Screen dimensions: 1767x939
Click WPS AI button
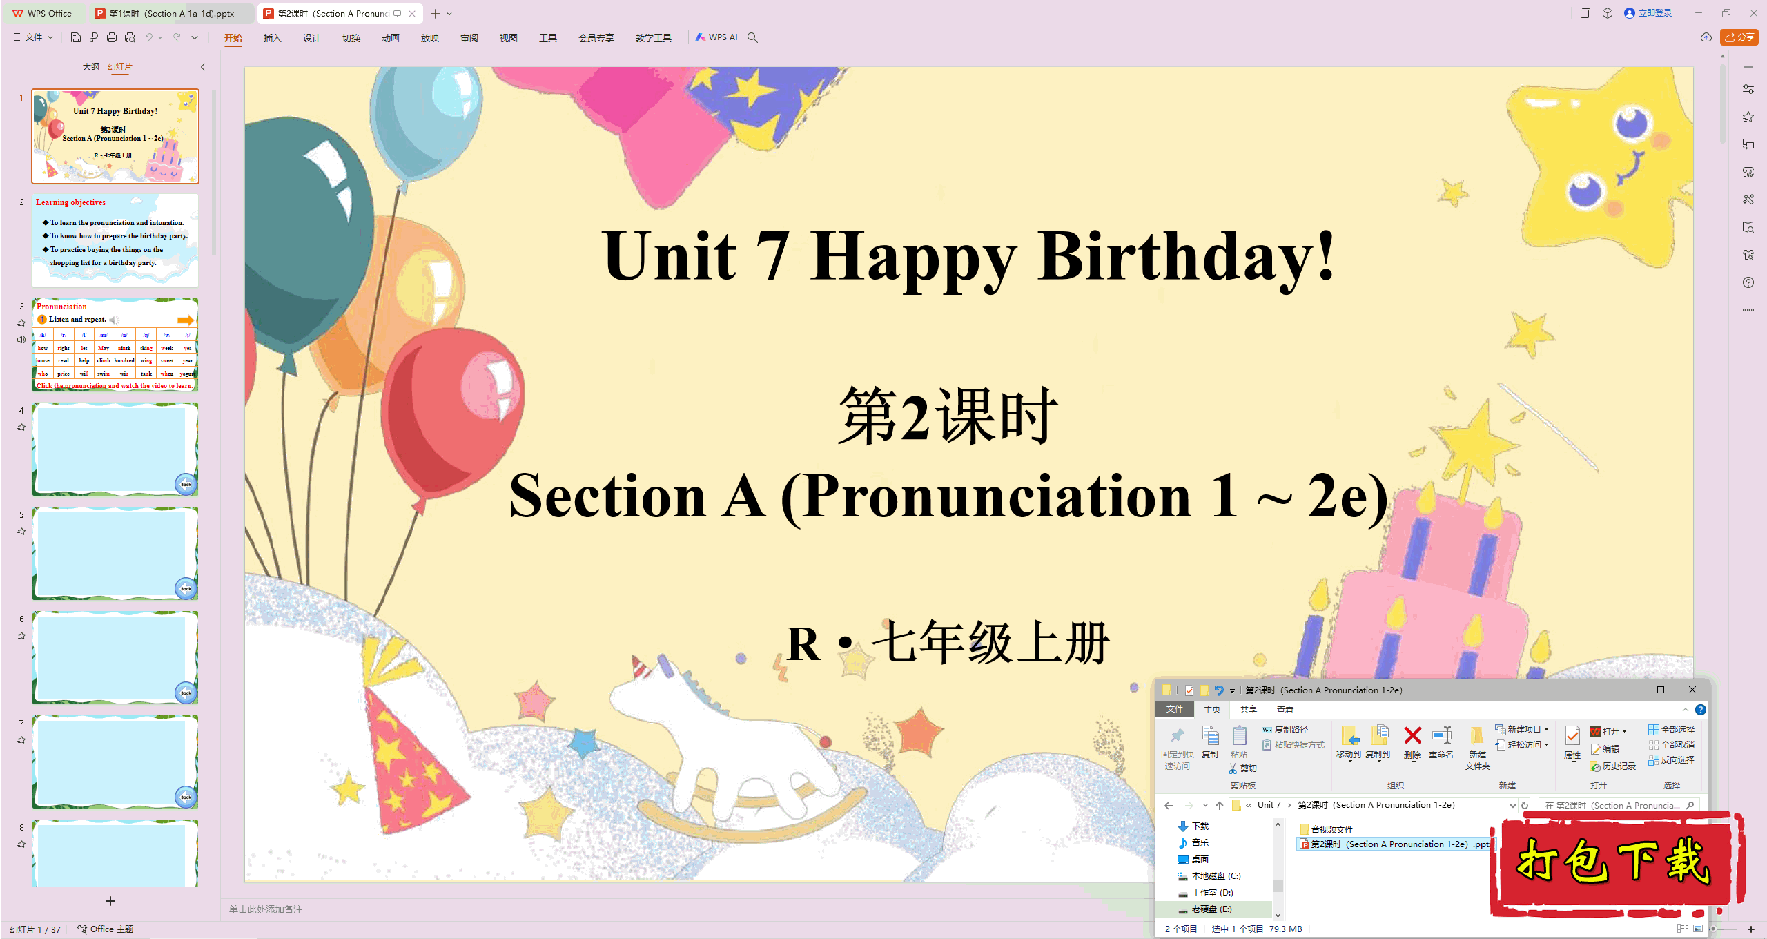click(717, 37)
